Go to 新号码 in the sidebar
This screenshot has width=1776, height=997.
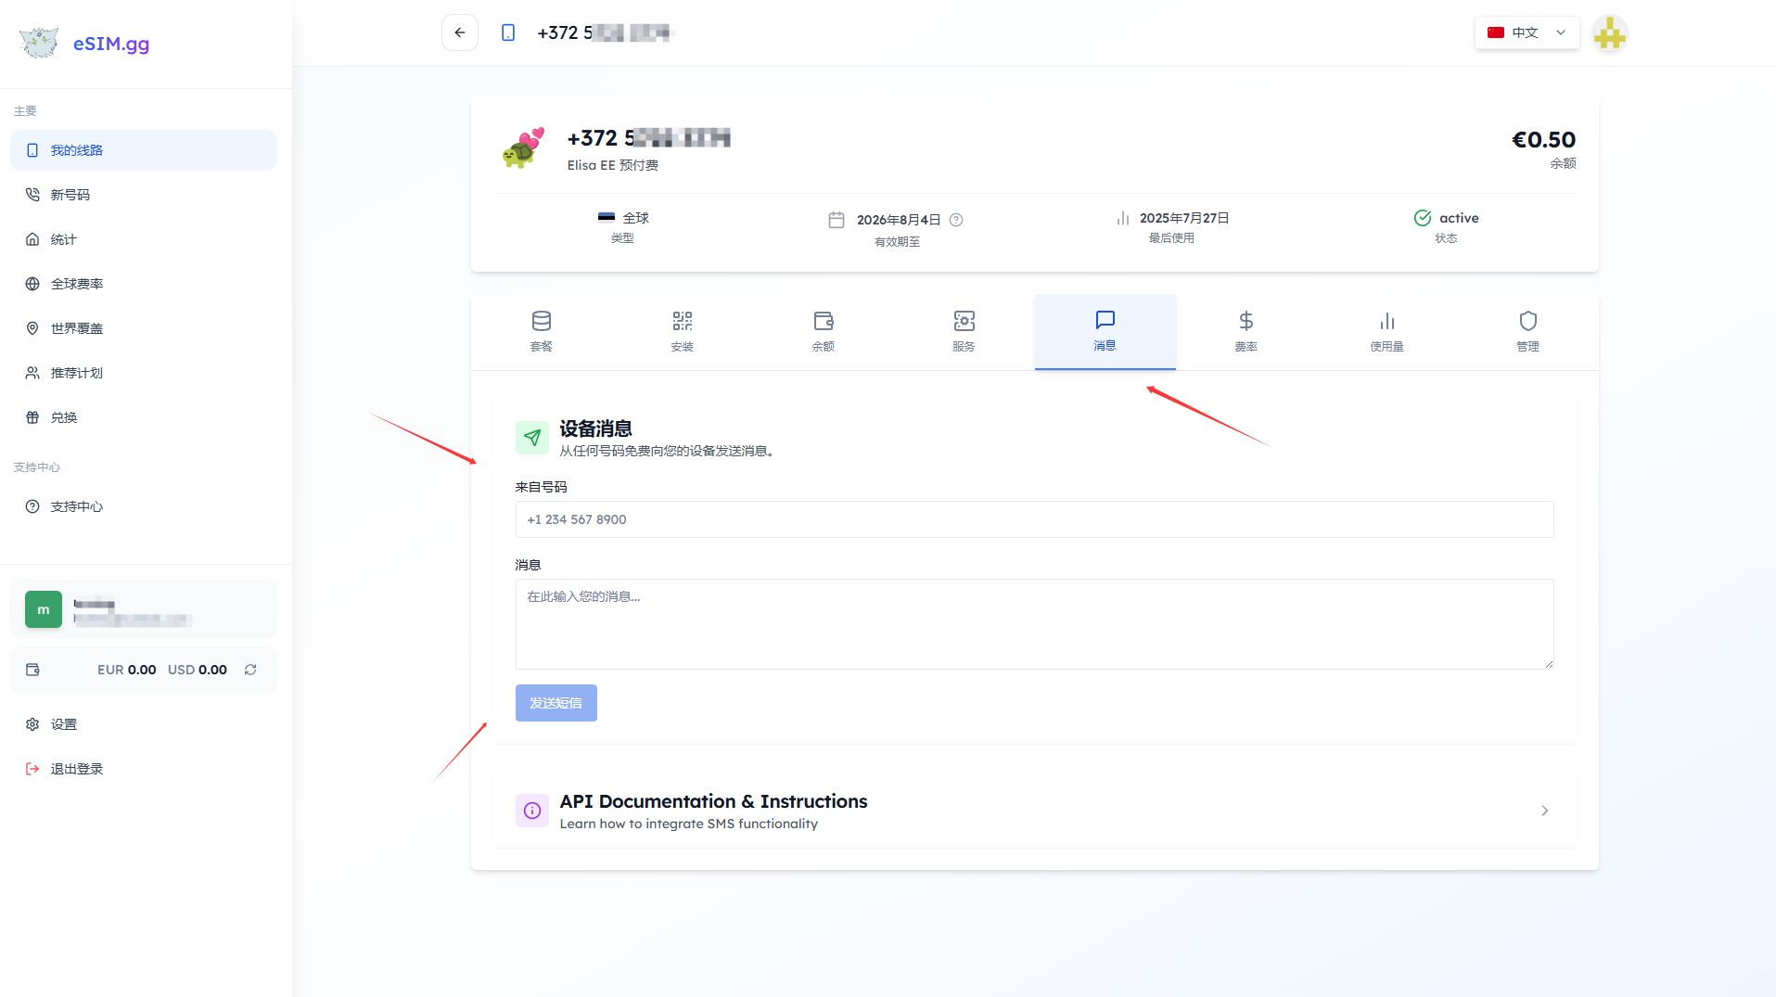click(70, 195)
